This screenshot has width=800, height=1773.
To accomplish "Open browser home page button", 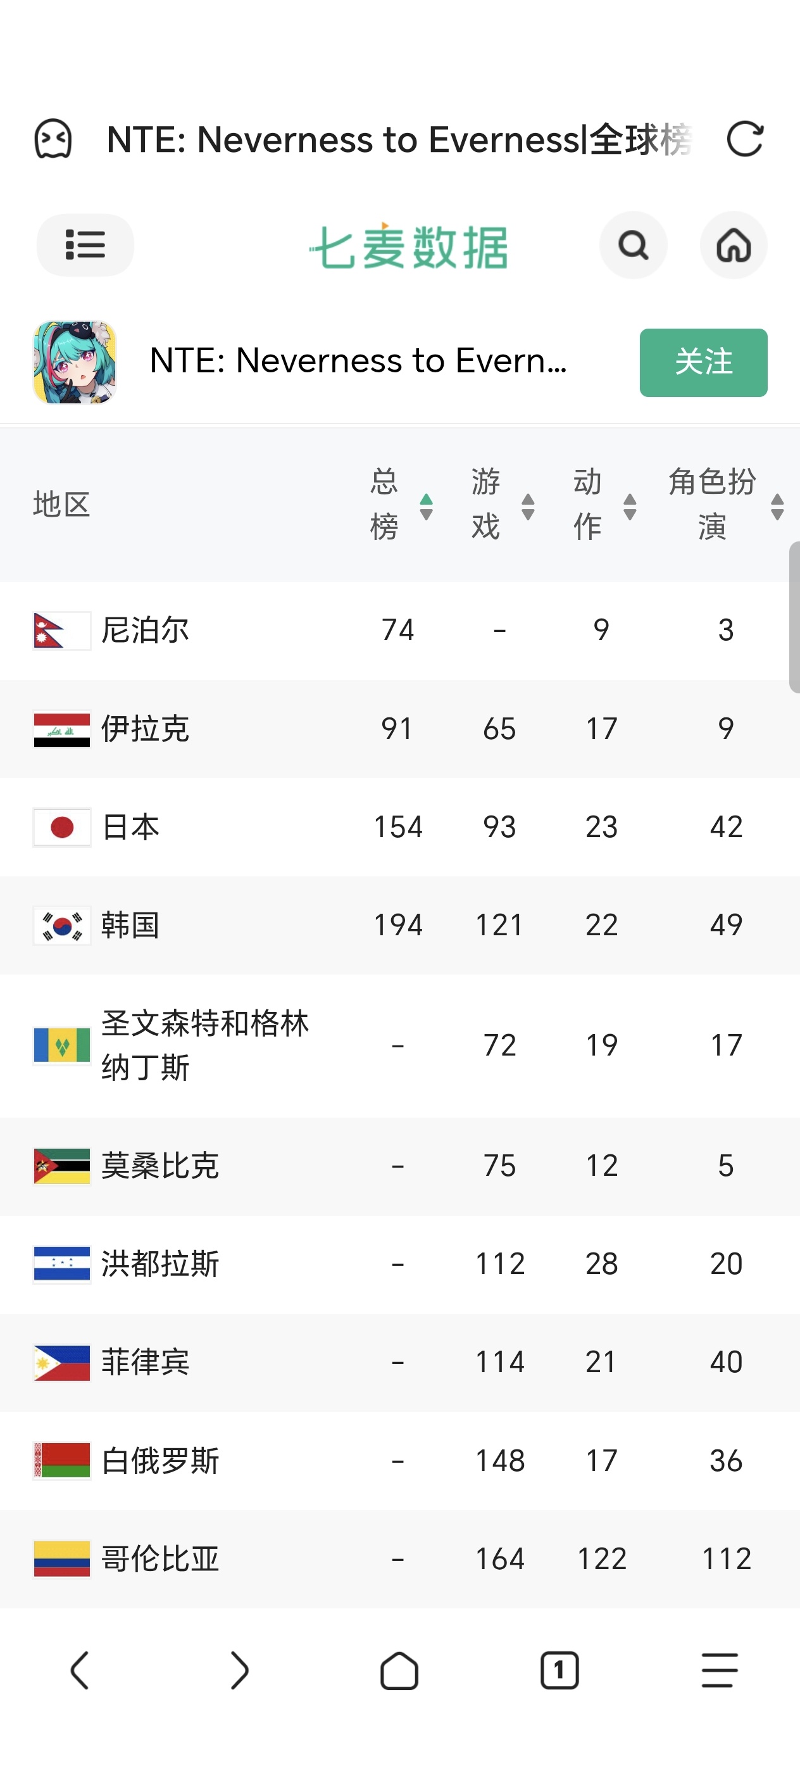I will pyautogui.click(x=399, y=1670).
